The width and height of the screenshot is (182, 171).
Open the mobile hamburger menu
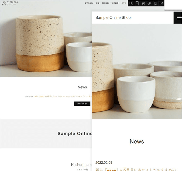click(x=178, y=17)
